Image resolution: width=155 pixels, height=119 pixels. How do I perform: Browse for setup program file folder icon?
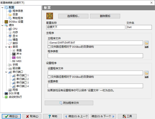point(147,73)
